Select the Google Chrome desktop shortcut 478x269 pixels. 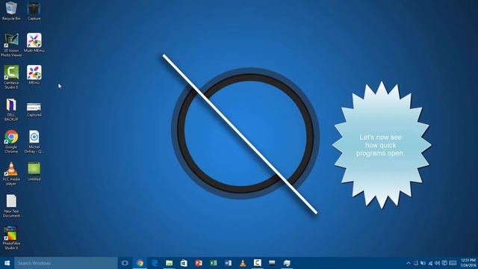[11, 142]
